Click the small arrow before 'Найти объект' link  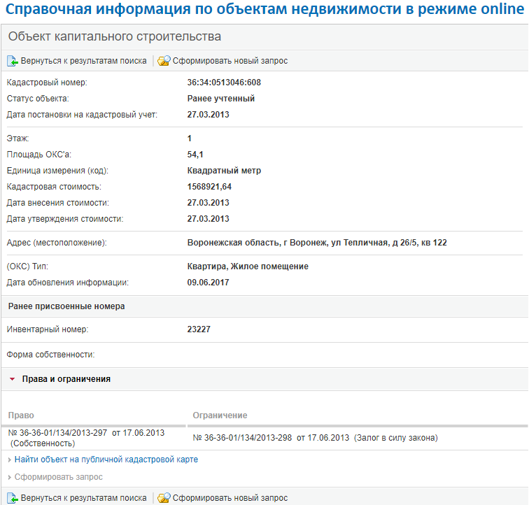point(9,460)
